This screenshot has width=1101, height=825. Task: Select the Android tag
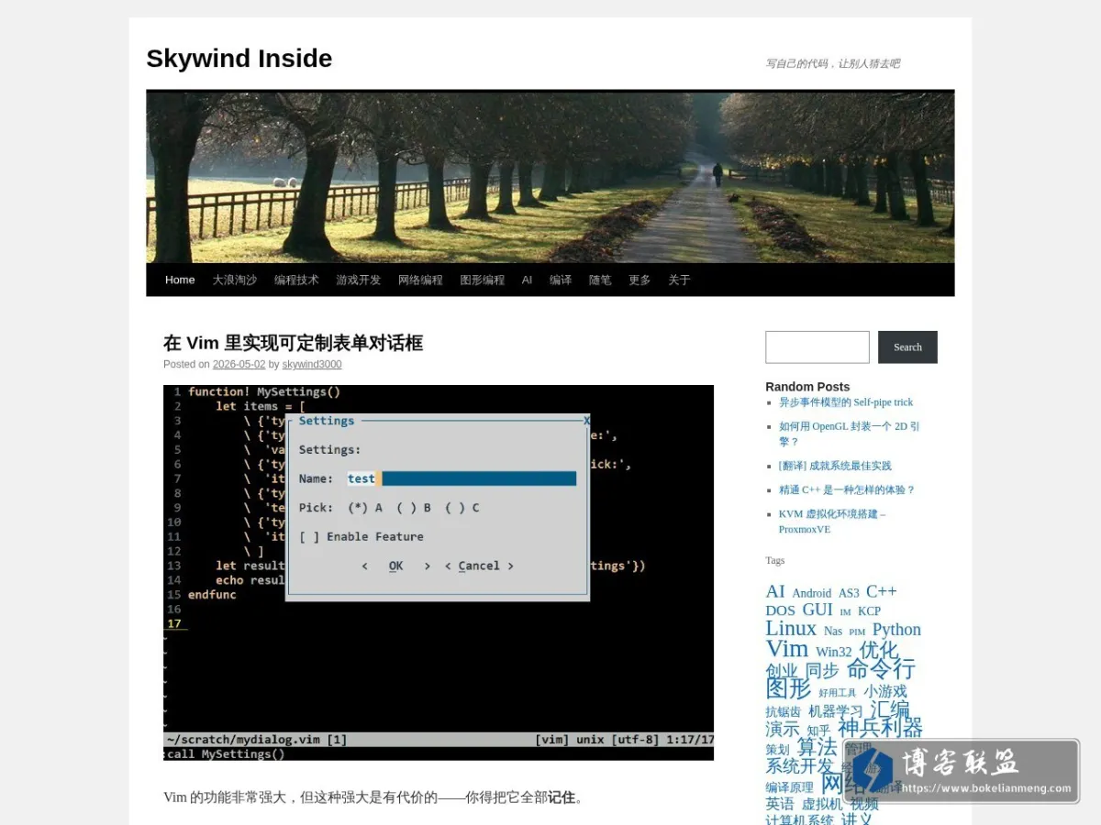tap(812, 593)
